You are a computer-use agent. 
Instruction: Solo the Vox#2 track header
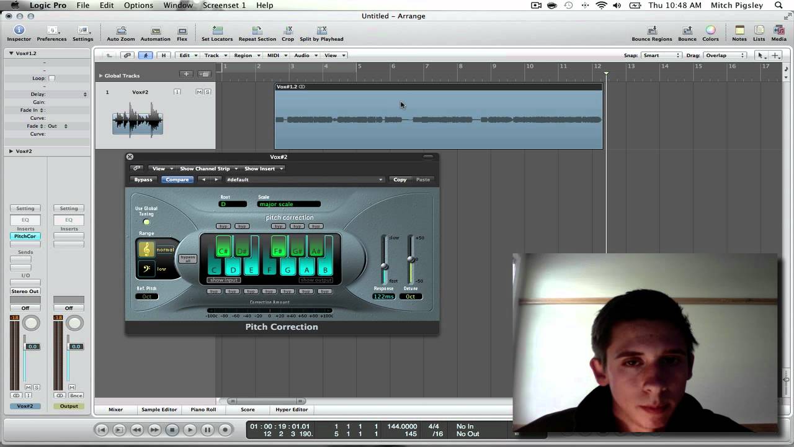207,92
